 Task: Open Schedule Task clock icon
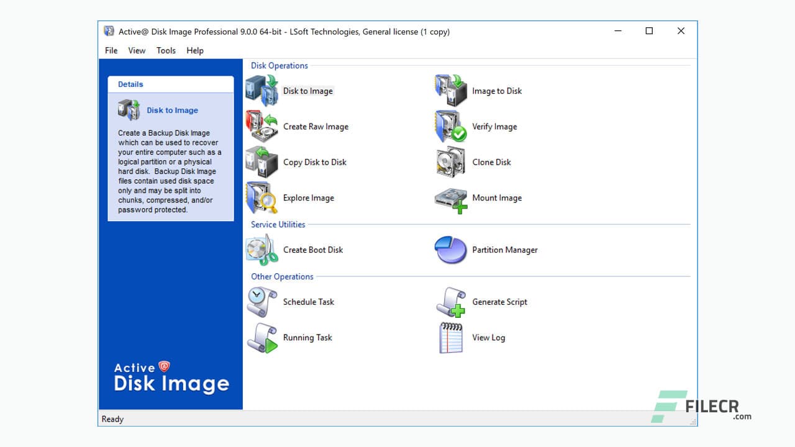[261, 302]
